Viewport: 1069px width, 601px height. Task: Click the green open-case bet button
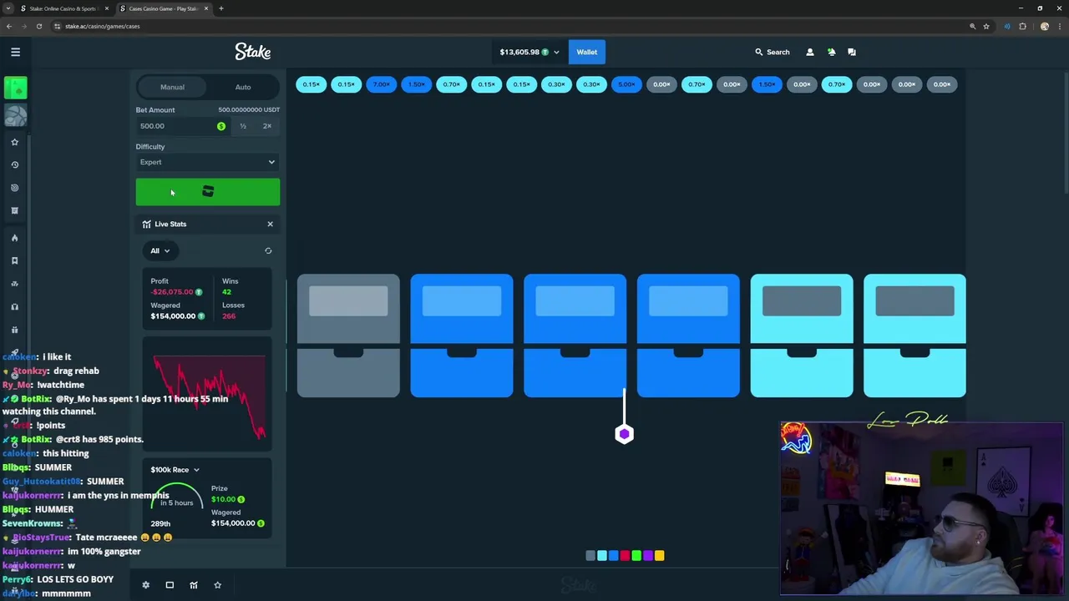pos(208,192)
